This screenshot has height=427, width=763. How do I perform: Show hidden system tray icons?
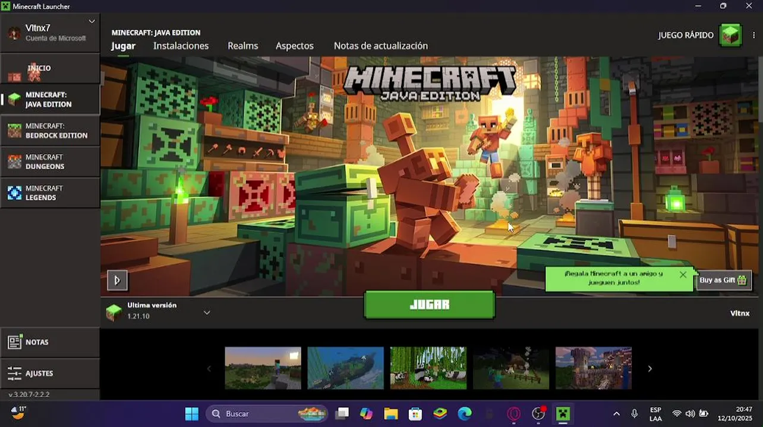click(616, 413)
